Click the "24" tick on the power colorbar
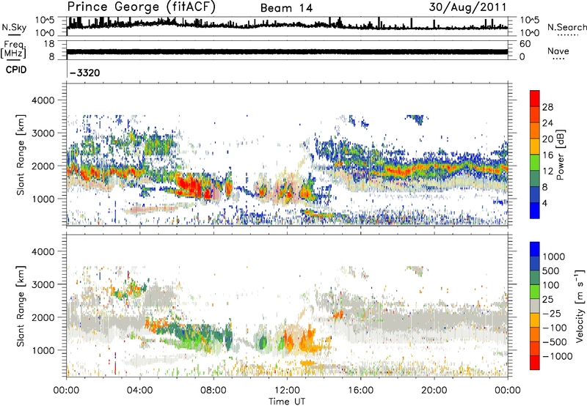This screenshot has width=587, height=406. tap(547, 123)
